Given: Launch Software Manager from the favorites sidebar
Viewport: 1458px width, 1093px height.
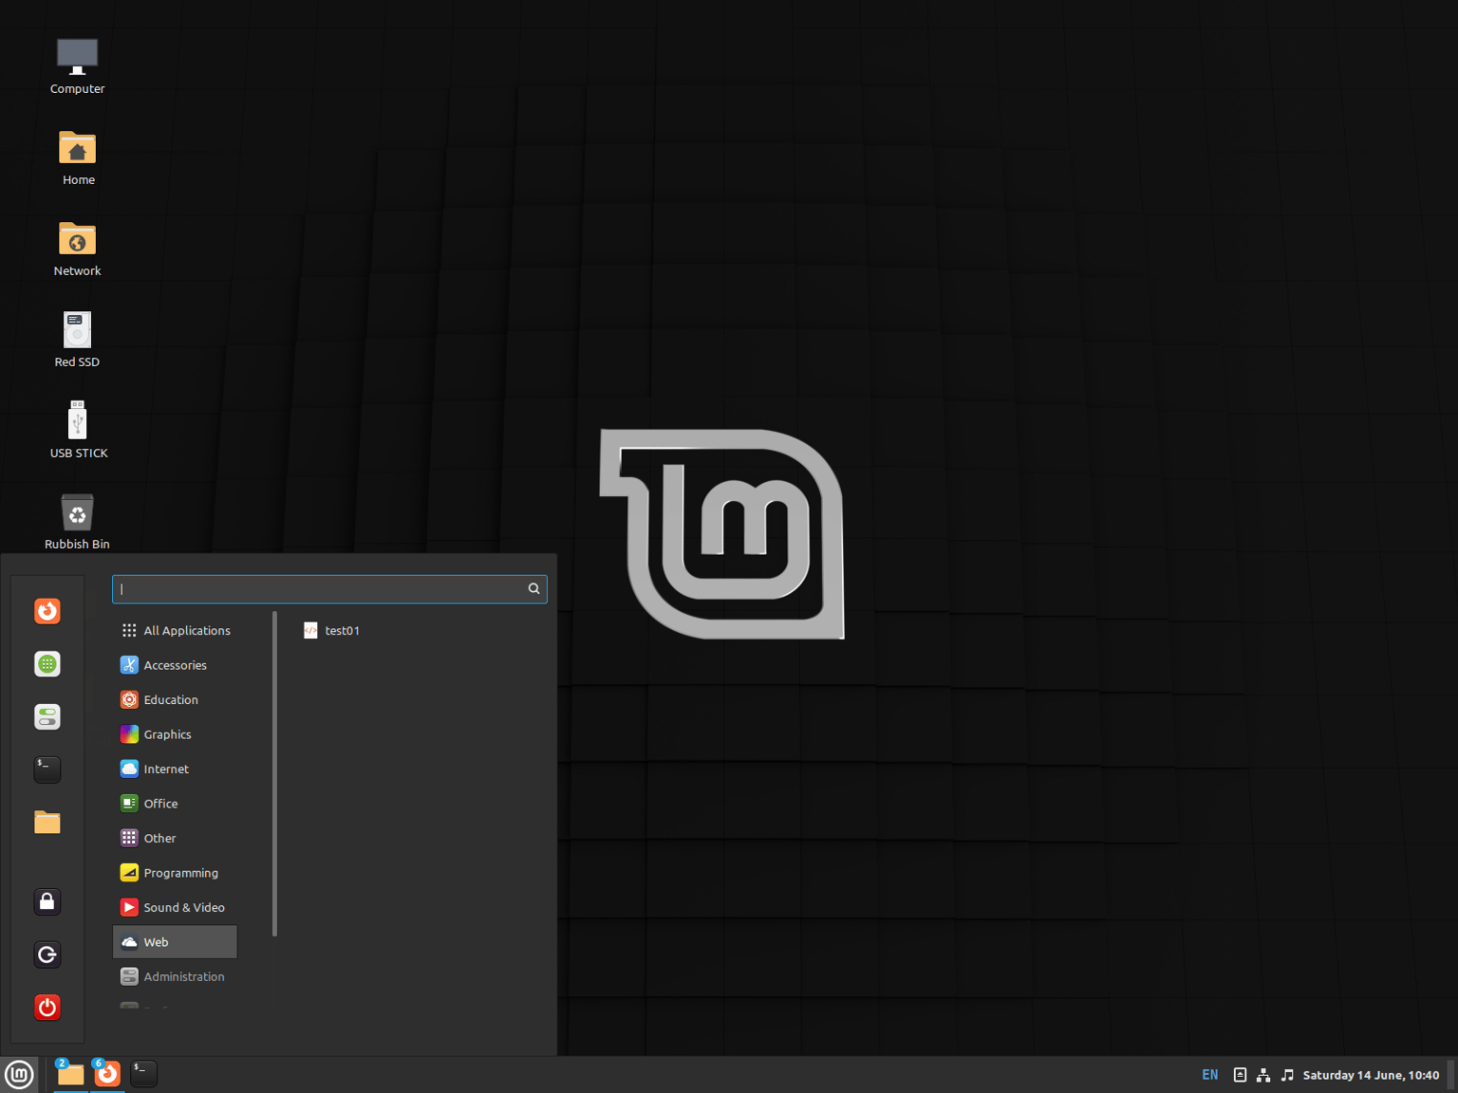Looking at the screenshot, I should click(47, 664).
